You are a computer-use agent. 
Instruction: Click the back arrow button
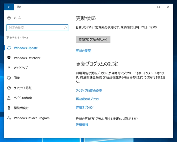9,7
